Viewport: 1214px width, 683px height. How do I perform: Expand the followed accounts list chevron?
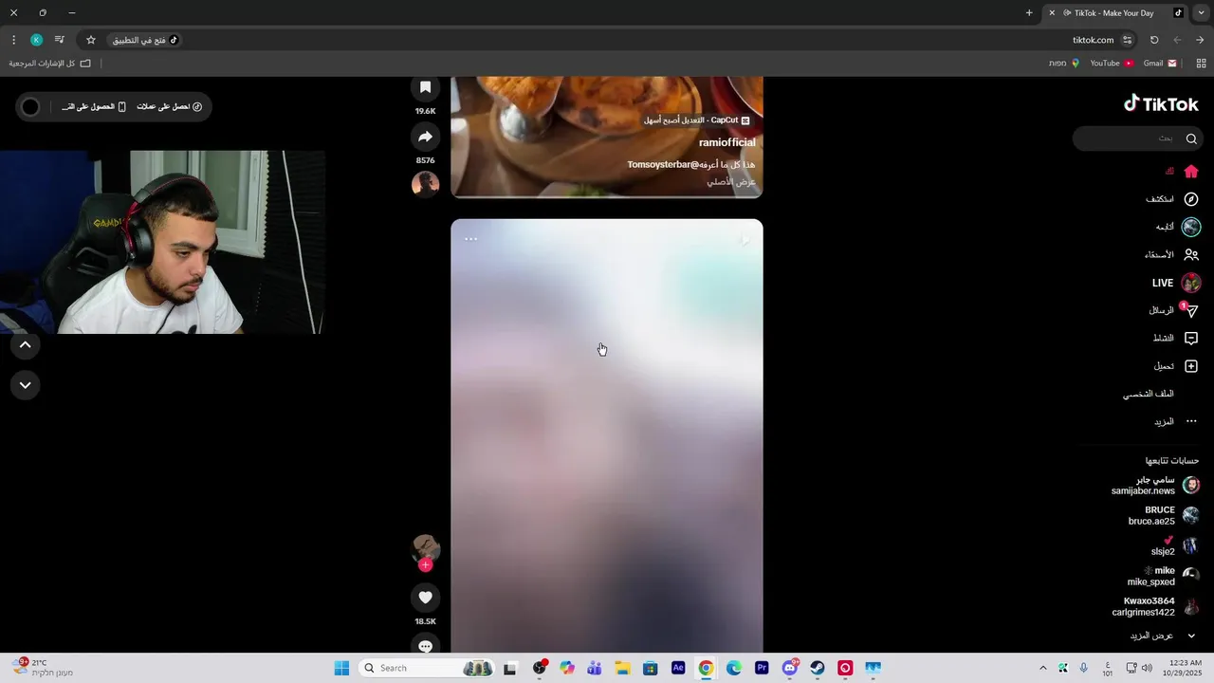click(1191, 636)
